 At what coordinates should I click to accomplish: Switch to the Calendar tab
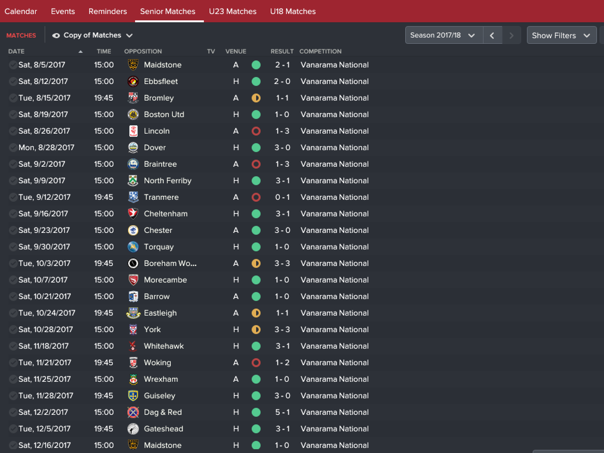(x=21, y=11)
